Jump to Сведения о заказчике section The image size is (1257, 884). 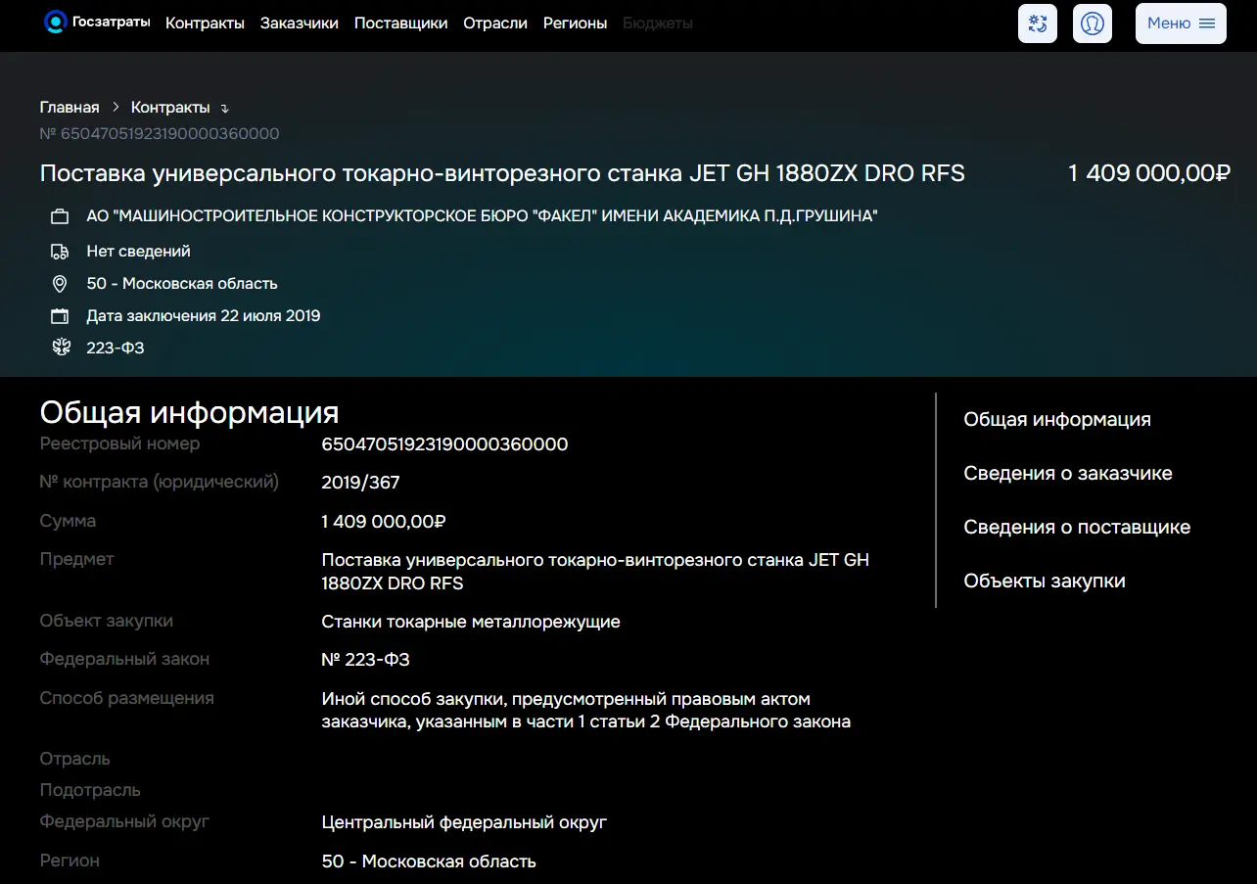pyautogui.click(x=1068, y=474)
